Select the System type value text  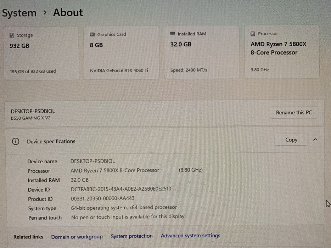pos(124,208)
